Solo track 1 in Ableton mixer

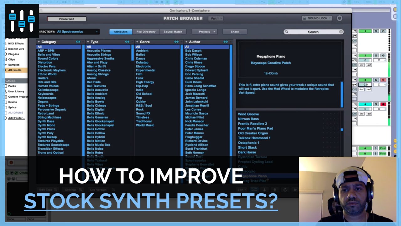(376, 31)
